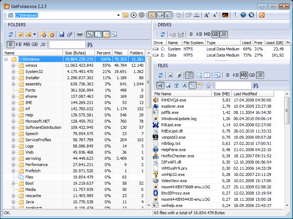Viewport: 293px width, 219px height.
Task: Open the next folder dropdown arrow in FOLDERS toolbar
Action: [x=34, y=34]
